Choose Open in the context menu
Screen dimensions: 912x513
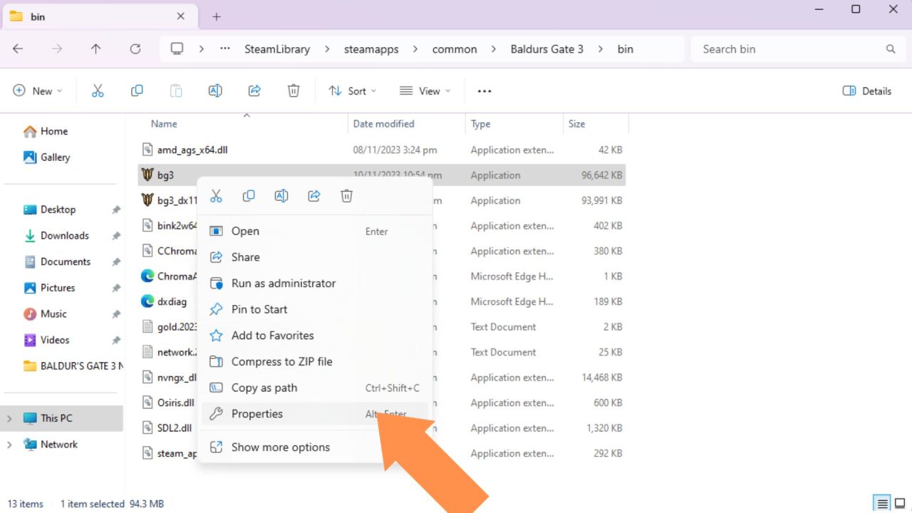315,231
